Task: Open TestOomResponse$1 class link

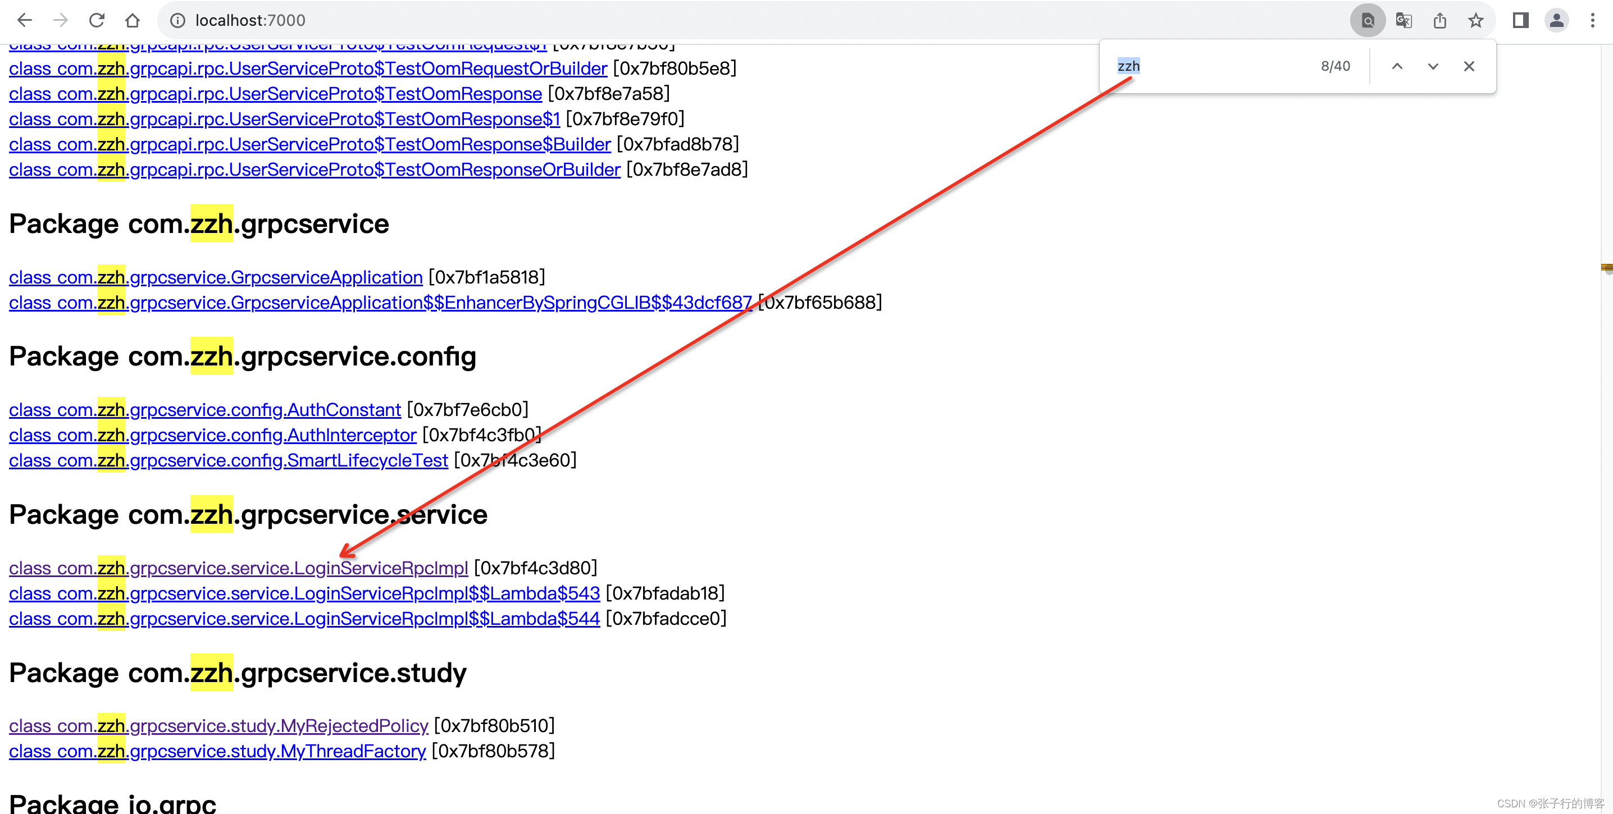Action: 284,119
